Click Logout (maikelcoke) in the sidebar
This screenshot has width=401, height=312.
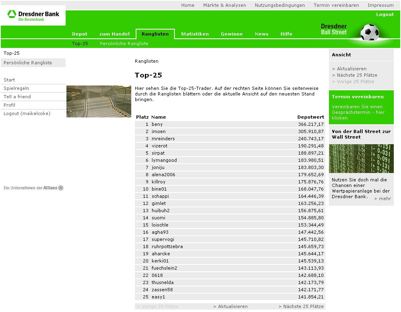[27, 113]
